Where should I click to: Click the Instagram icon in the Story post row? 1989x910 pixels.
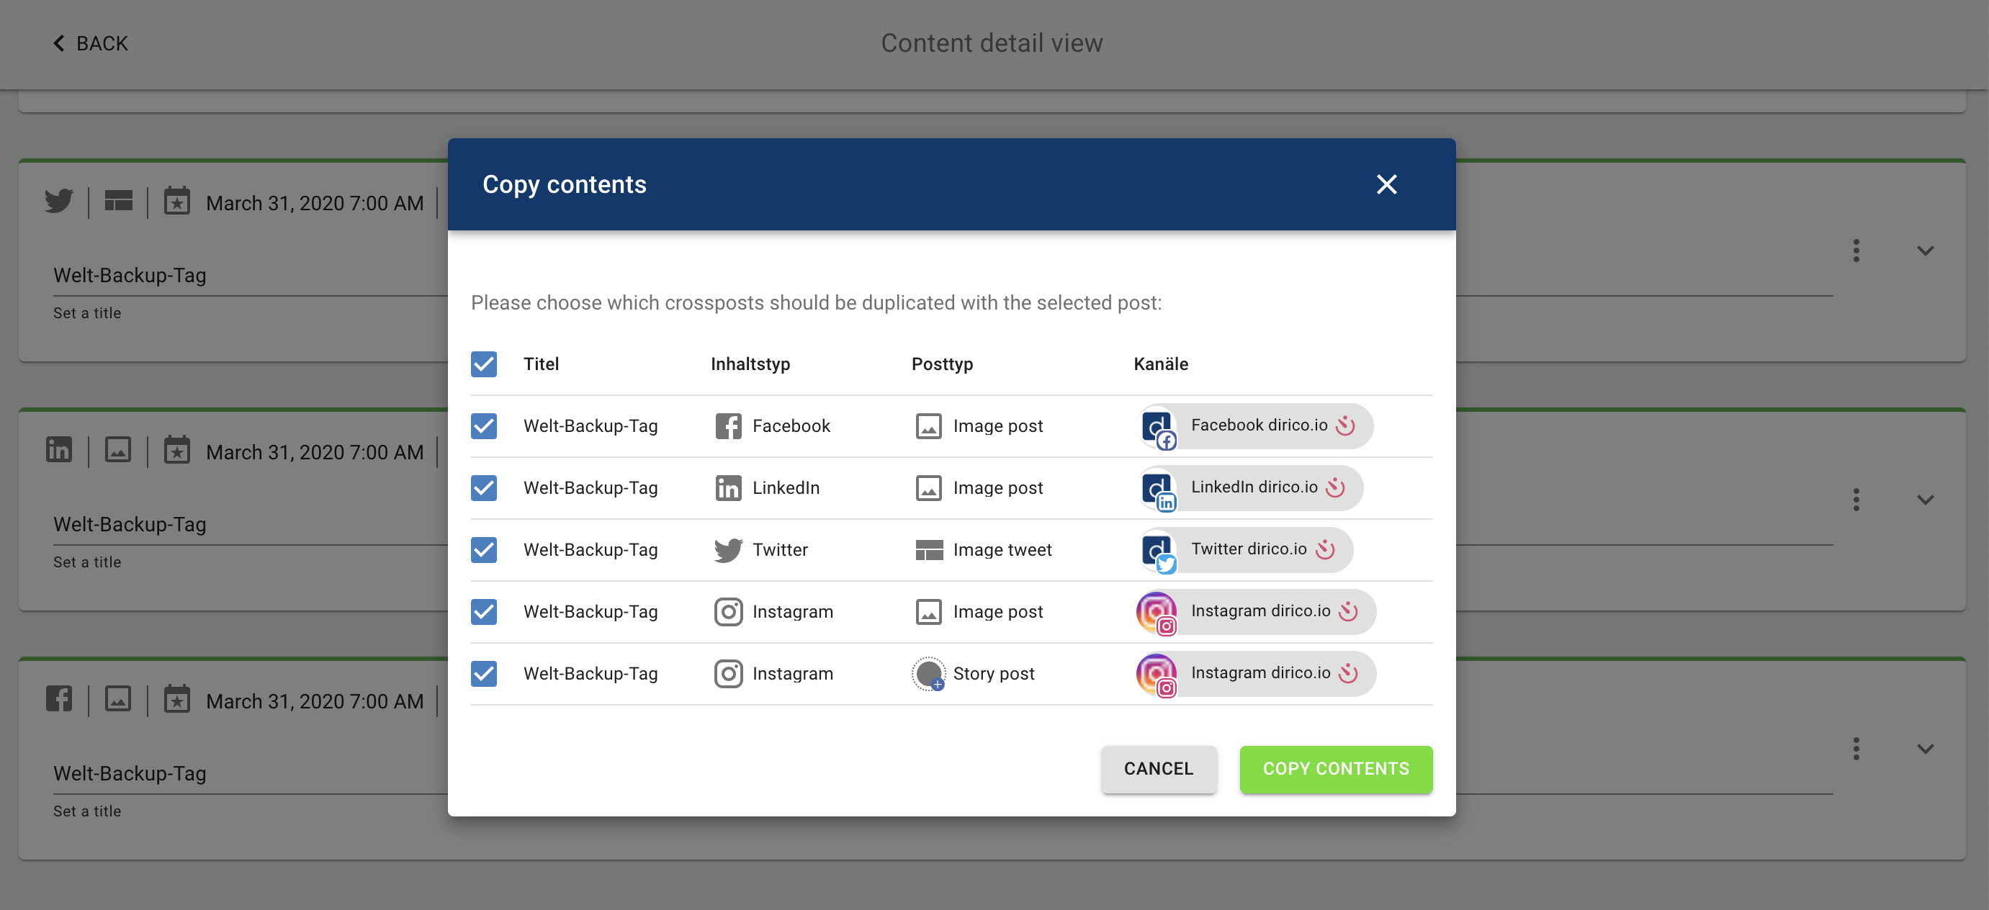tap(728, 673)
